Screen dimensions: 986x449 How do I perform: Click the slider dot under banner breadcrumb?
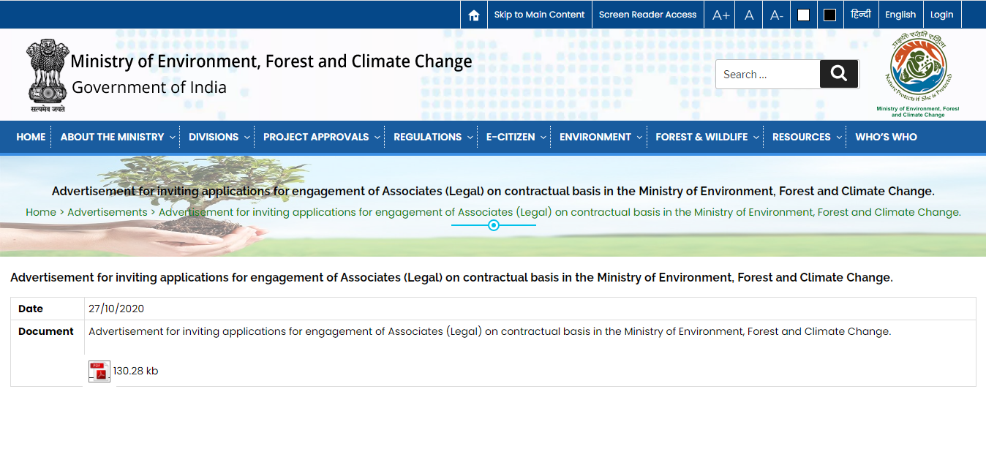[494, 225]
